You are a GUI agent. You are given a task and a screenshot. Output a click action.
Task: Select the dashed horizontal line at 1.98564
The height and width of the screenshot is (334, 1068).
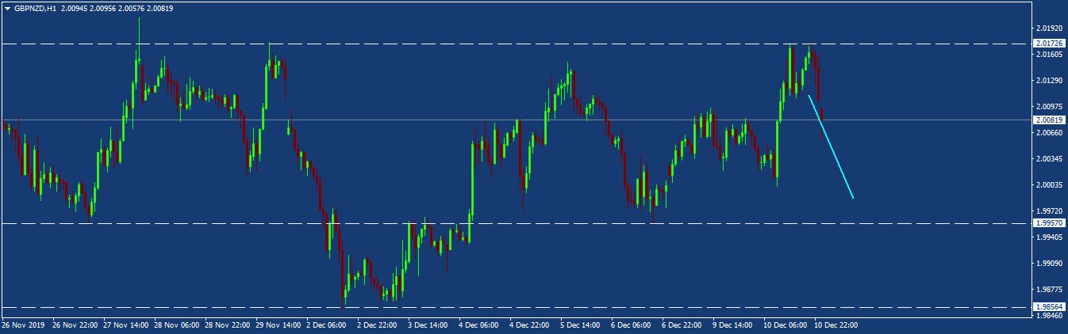point(516,307)
